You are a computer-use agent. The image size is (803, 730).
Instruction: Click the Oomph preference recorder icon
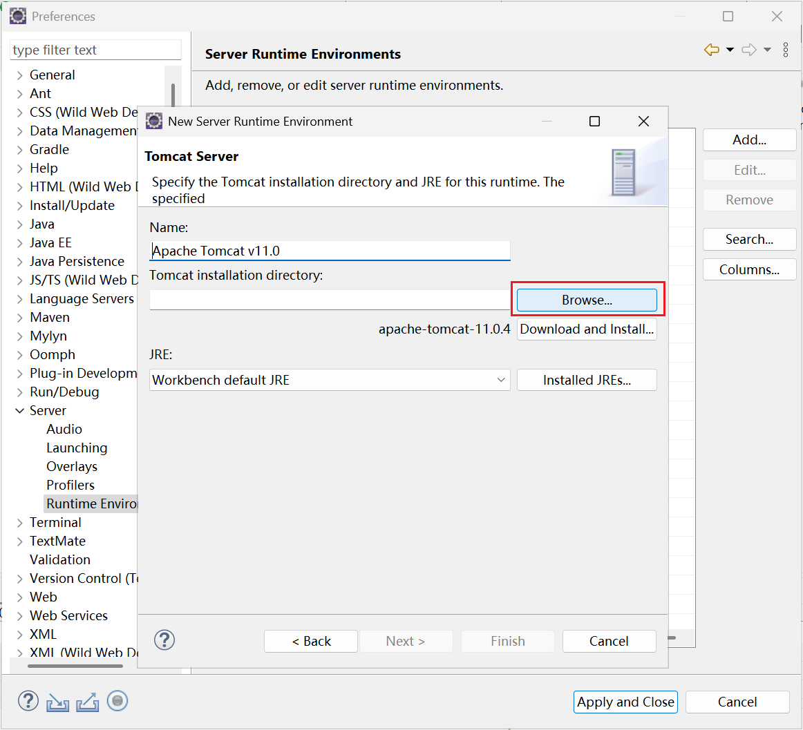click(x=117, y=701)
